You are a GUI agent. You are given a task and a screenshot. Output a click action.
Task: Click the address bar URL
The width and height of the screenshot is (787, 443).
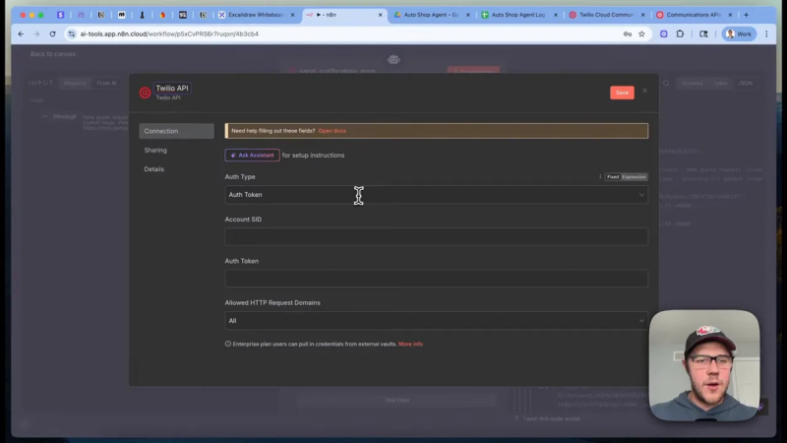pos(169,34)
